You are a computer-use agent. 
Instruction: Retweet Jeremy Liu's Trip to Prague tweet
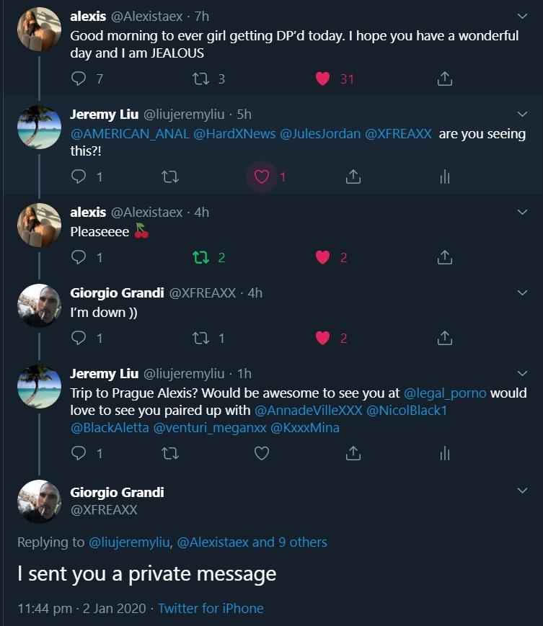(x=170, y=454)
